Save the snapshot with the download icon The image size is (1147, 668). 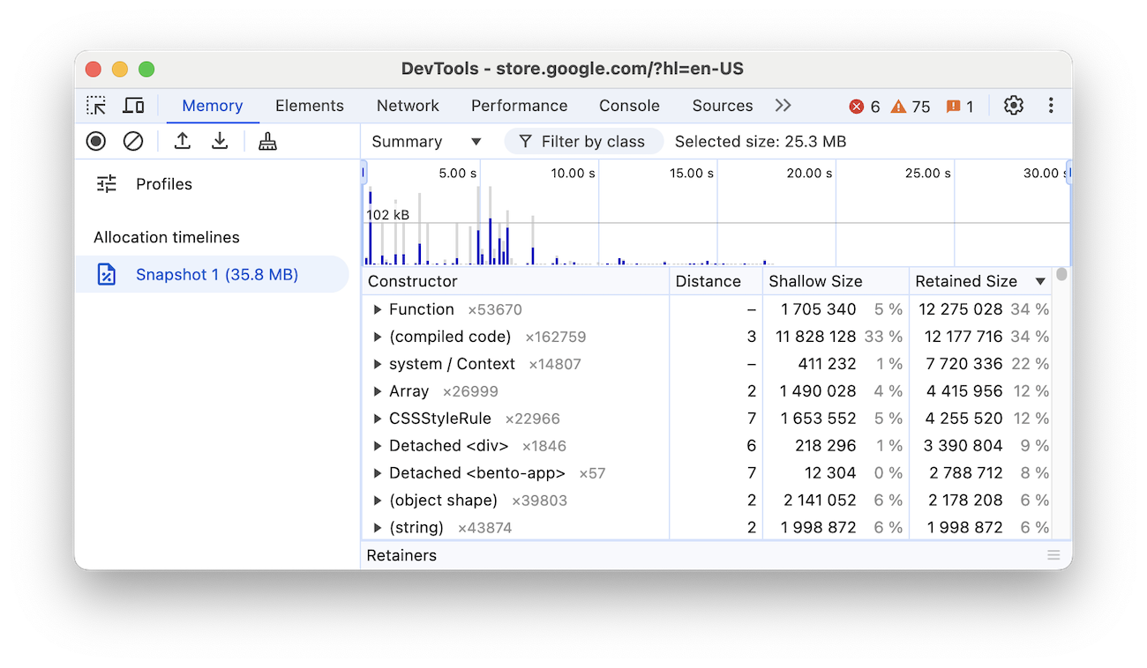[x=219, y=141]
